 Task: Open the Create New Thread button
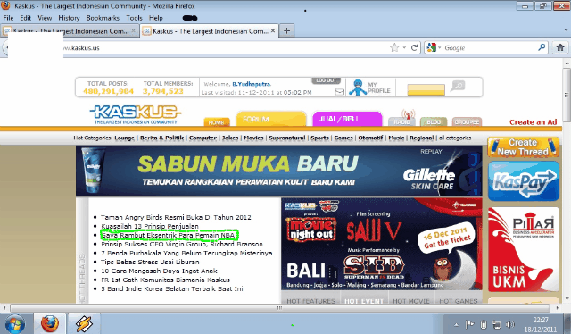click(523, 147)
